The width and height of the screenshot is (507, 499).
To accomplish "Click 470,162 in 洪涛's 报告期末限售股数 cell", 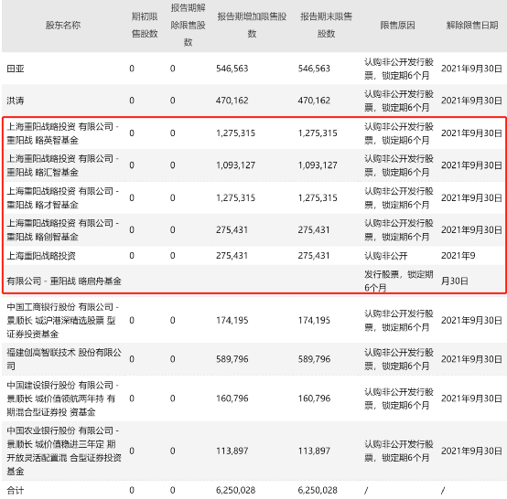I will (x=314, y=101).
